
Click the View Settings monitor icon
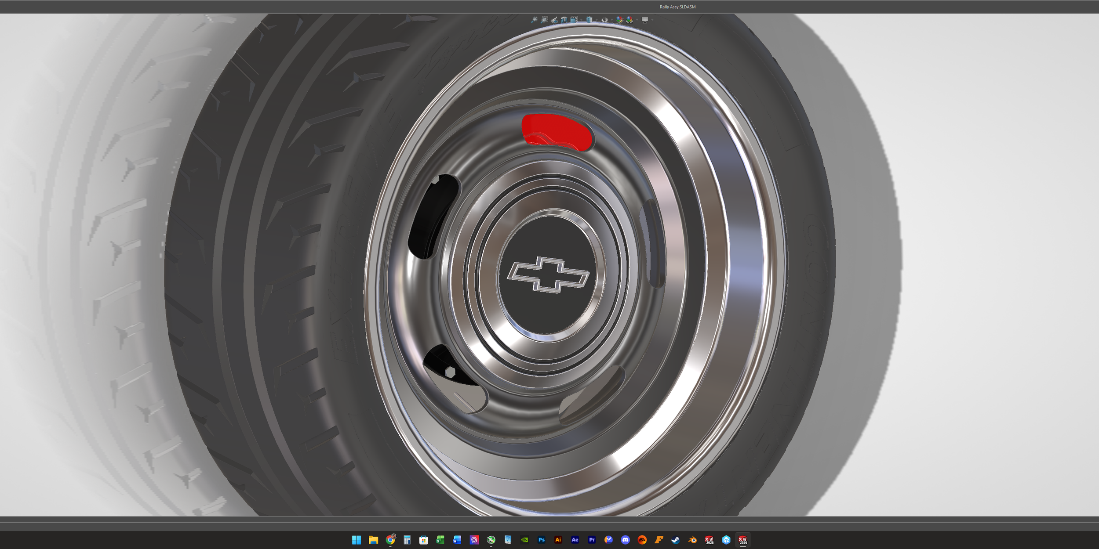tap(645, 20)
